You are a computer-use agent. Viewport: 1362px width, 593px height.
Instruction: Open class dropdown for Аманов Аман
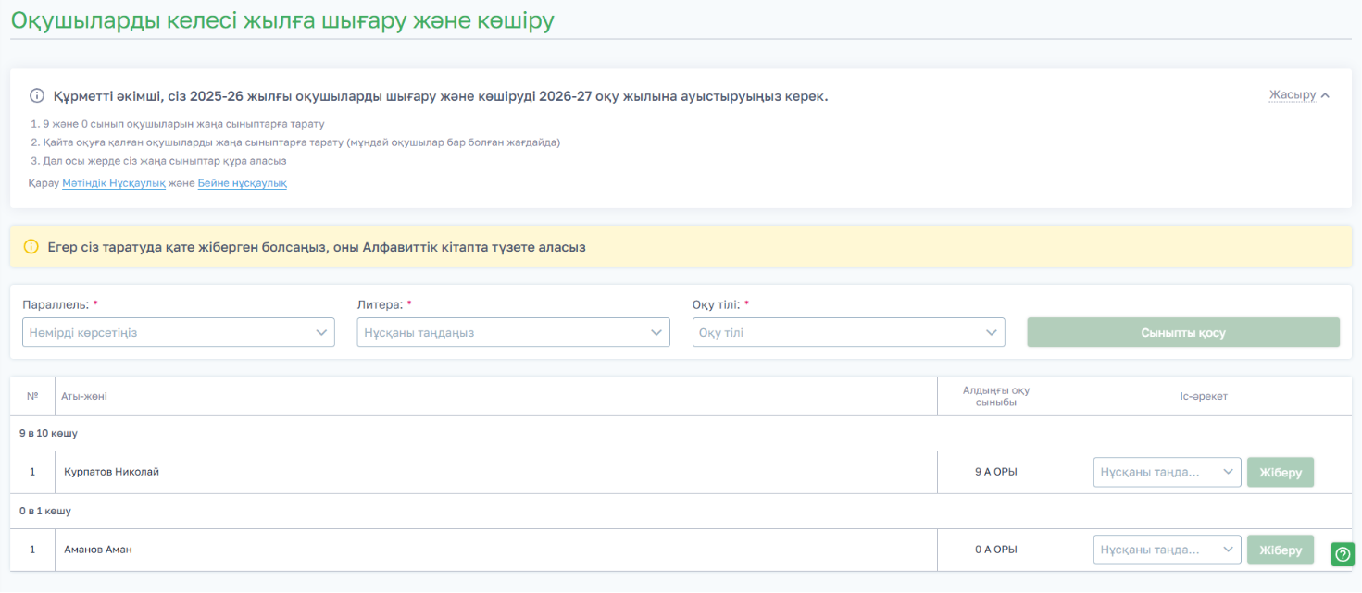click(x=1168, y=550)
